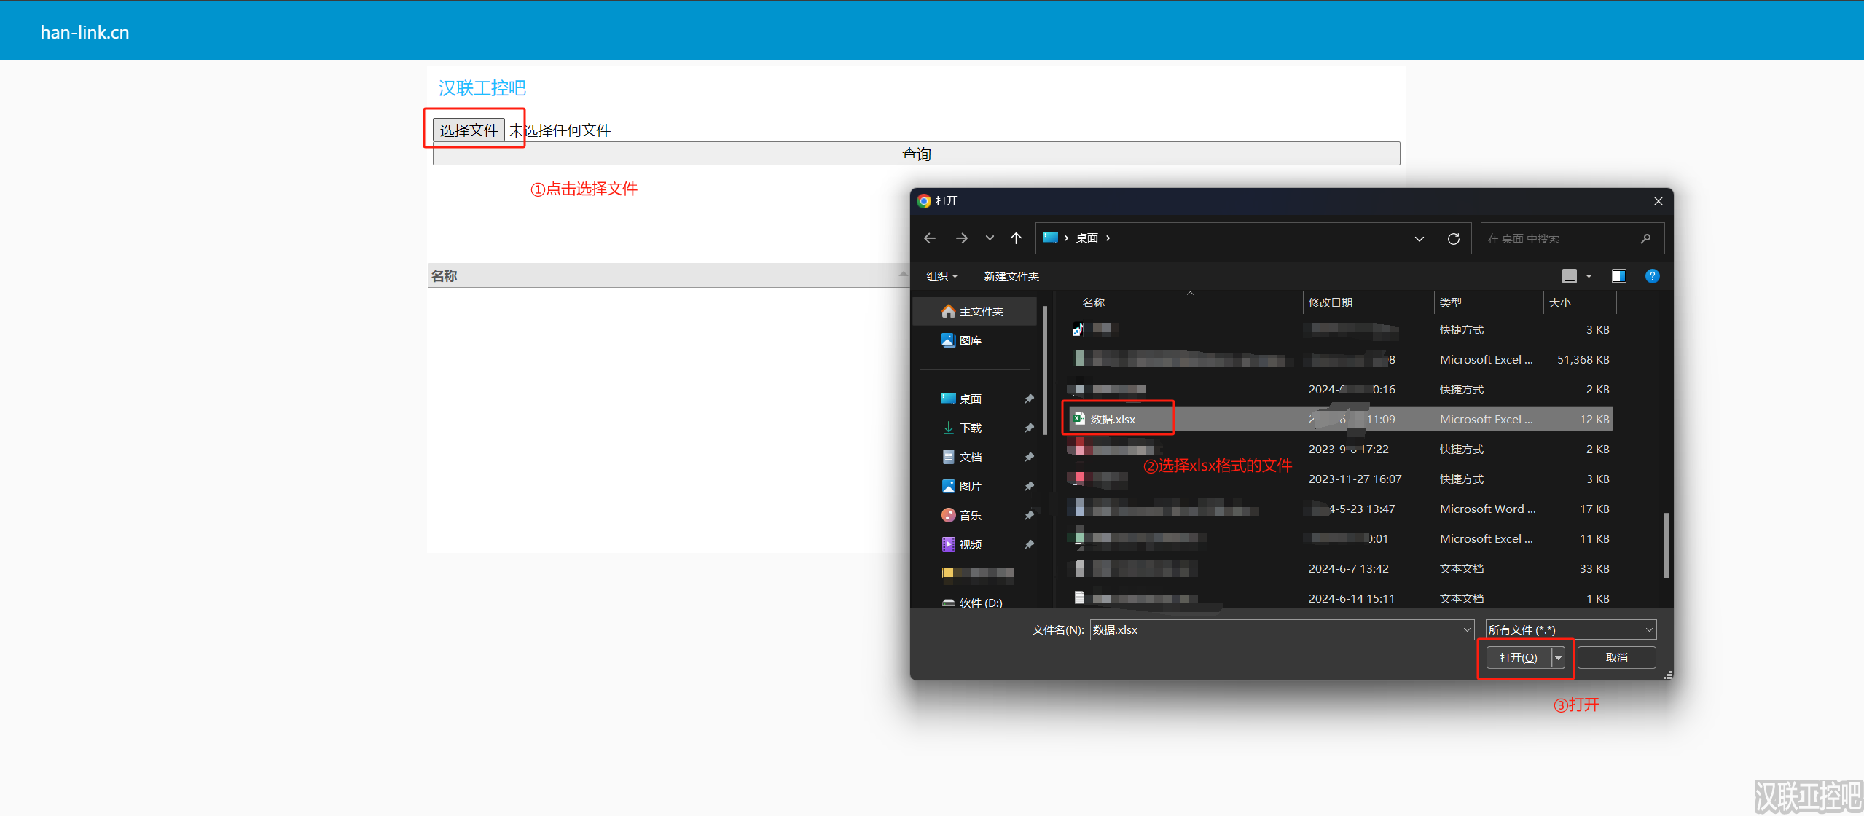Toggle the pin beside 视频
This screenshot has width=1864, height=816.
(x=1029, y=544)
